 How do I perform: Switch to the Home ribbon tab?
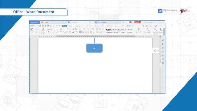pyautogui.click(x=64, y=26)
